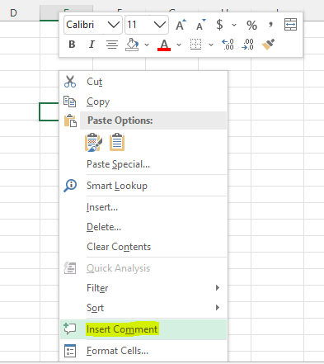Expand the Filter submenu
The image size is (324, 364).
pyautogui.click(x=143, y=288)
